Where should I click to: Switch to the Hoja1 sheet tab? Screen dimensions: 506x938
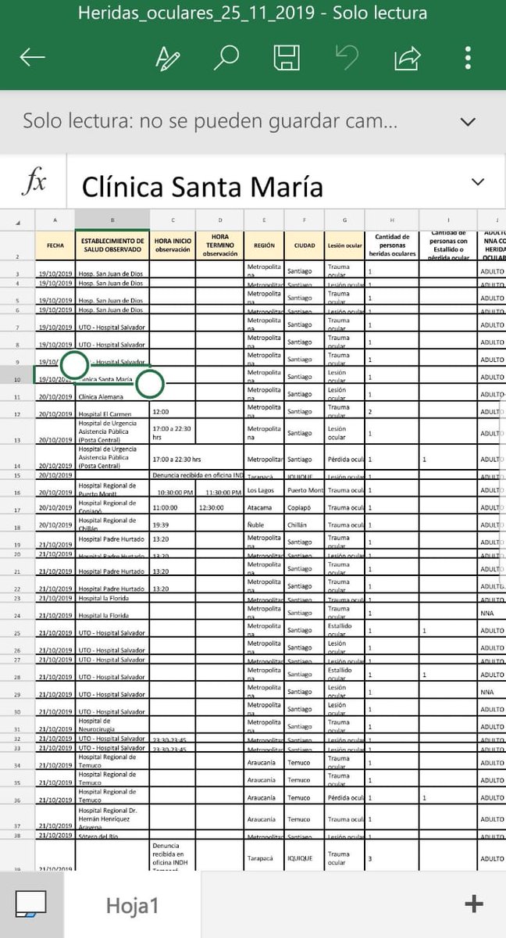click(133, 905)
